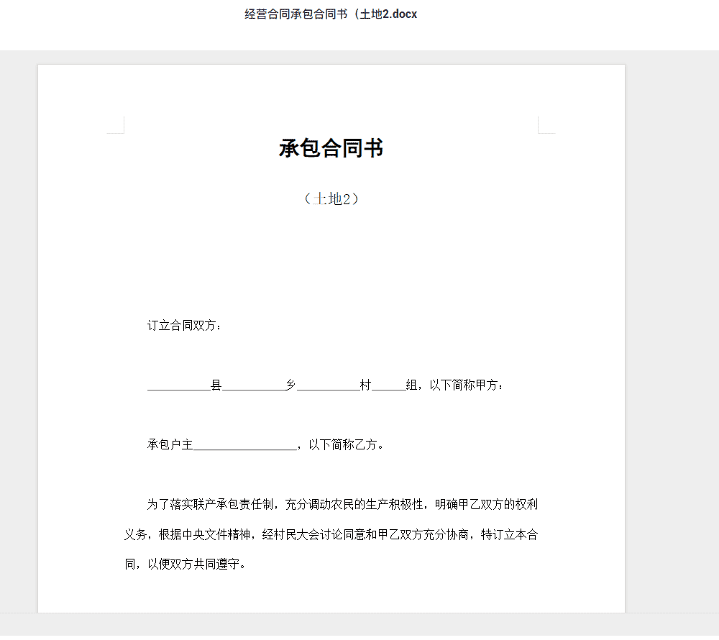Click the blank field before 组
Image resolution: width=719 pixels, height=640 pixels.
coord(389,385)
